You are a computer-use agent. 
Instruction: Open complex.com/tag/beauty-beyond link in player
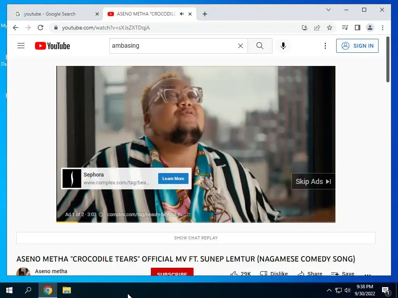[148, 215]
